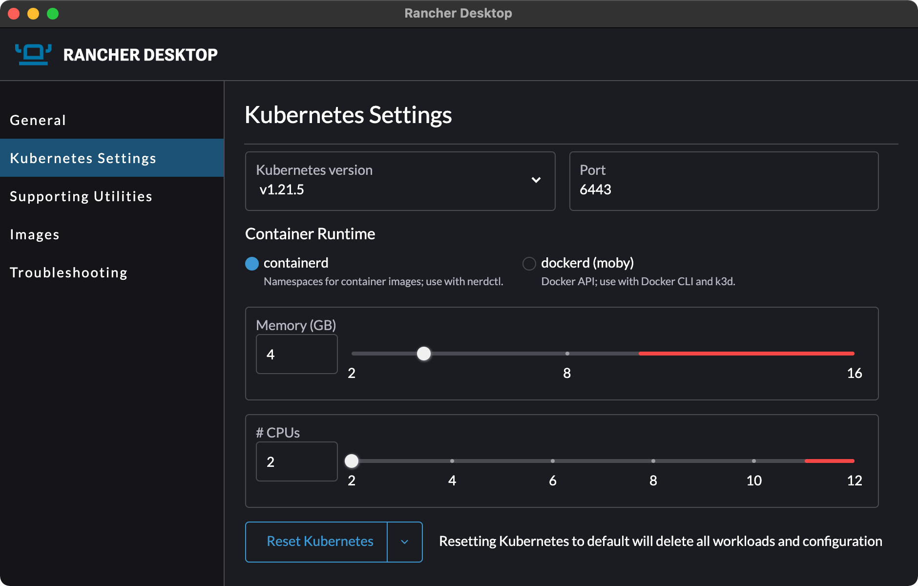Screen dimensions: 918x586
Task: Click the Rancher Desktop logo icon
Action: [33, 54]
